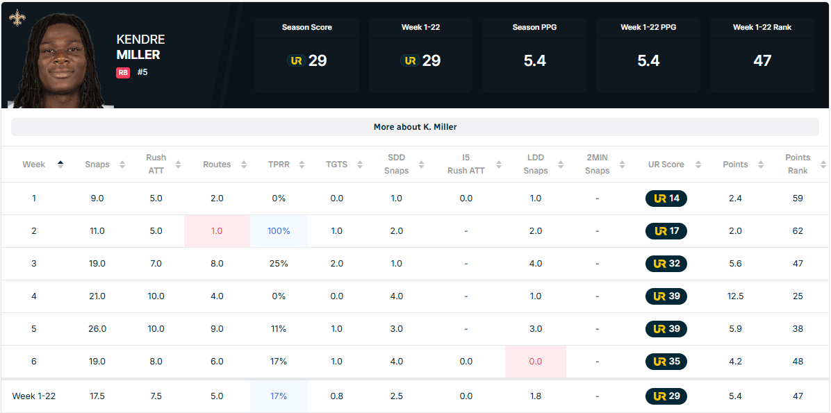Click the red RB position badge
Image resolution: width=831 pixels, height=413 pixels.
(x=123, y=71)
